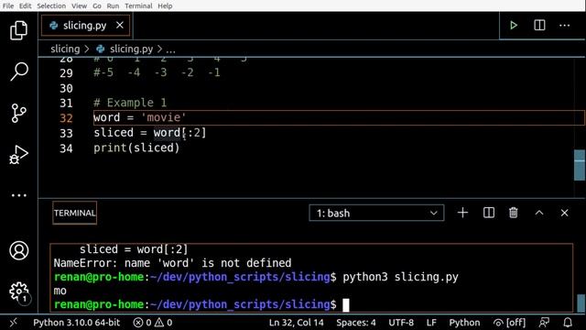This screenshot has height=330, width=586.
Task: Click the 'mo' output line in the terminal
Action: click(60, 291)
